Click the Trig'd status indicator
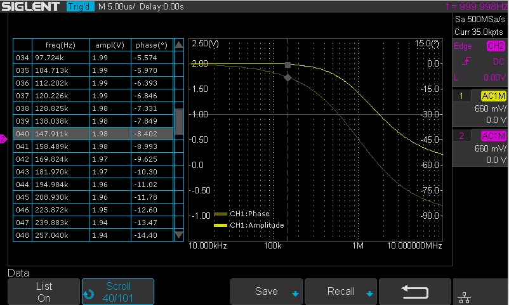Image resolution: width=509 pixels, height=305 pixels. [x=80, y=6]
